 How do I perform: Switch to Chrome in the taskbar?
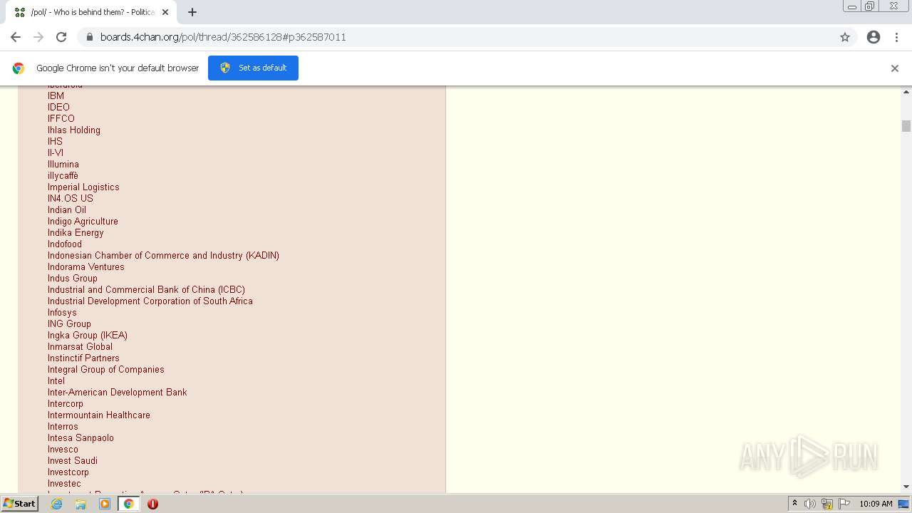[x=129, y=504]
